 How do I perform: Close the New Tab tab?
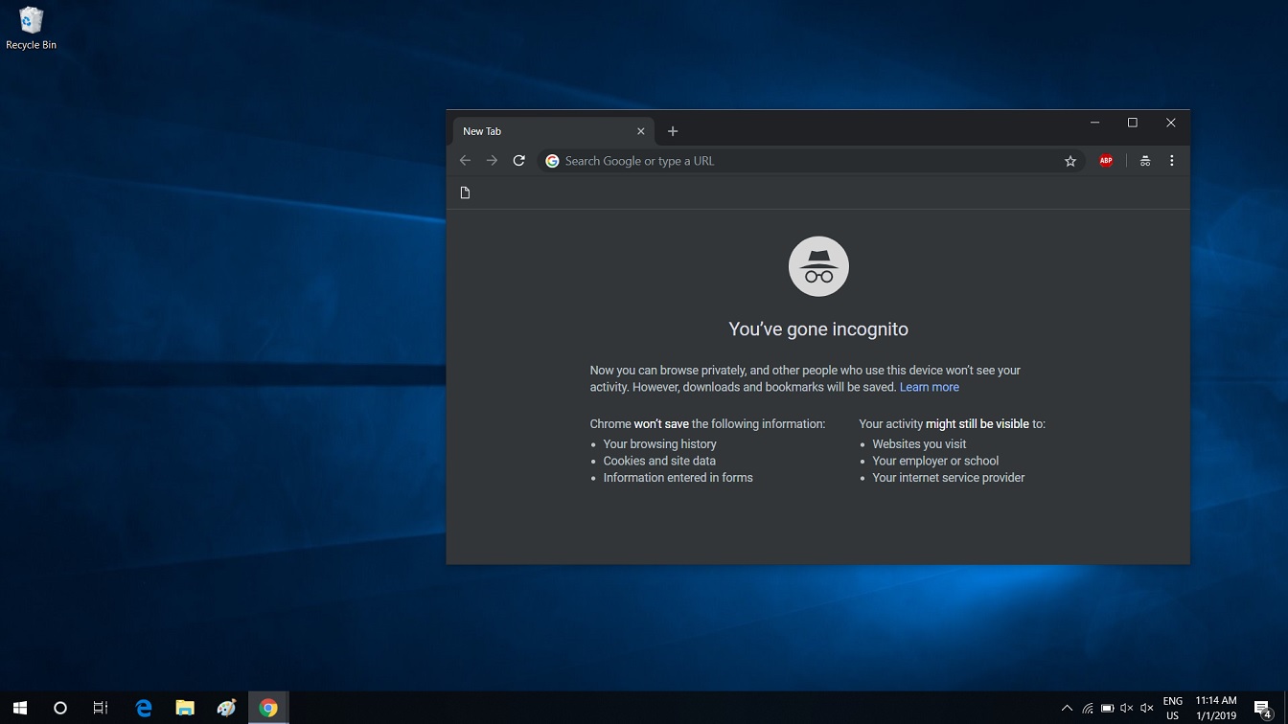(x=641, y=131)
